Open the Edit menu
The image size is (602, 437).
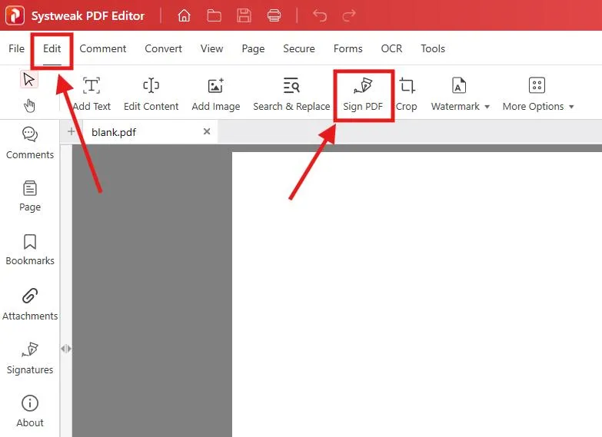tap(52, 48)
